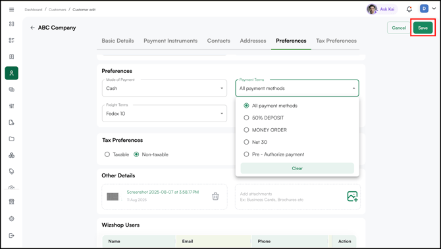Click the add image attachment icon
This screenshot has width=441, height=249.
click(352, 196)
